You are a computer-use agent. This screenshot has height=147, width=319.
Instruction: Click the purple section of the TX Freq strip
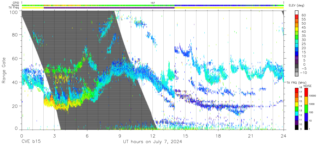[x=109, y=8]
